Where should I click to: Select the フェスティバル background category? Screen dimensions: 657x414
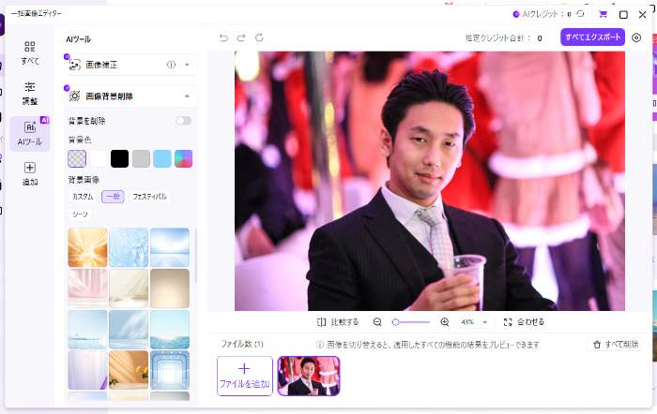(x=149, y=197)
